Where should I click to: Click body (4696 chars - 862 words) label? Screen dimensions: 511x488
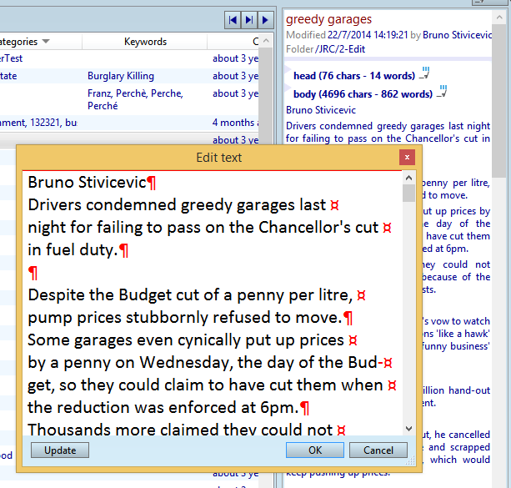363,94
